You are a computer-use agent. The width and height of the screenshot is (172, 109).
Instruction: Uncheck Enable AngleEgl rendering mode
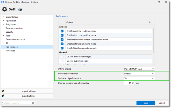pyautogui.click(x=62, y=31)
